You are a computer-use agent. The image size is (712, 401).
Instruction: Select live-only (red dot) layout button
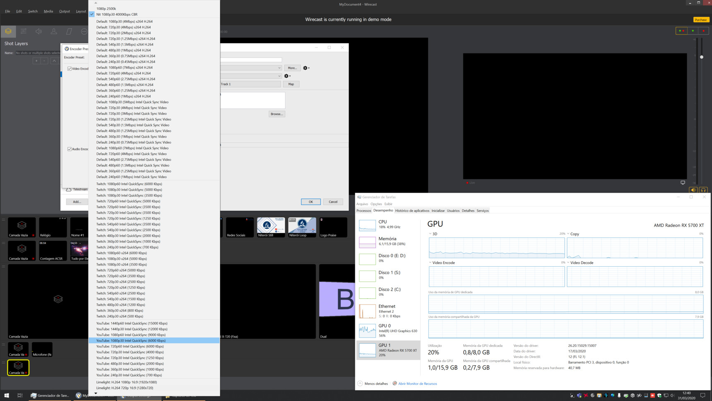pos(703,31)
